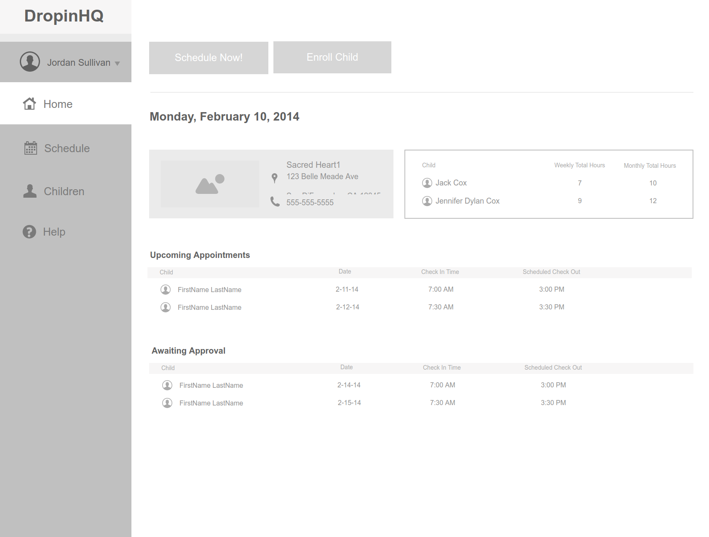The height and width of the screenshot is (537, 709).
Task: Click Jennifer Dylan Cox's monthly hours value 12
Action: pyautogui.click(x=653, y=201)
